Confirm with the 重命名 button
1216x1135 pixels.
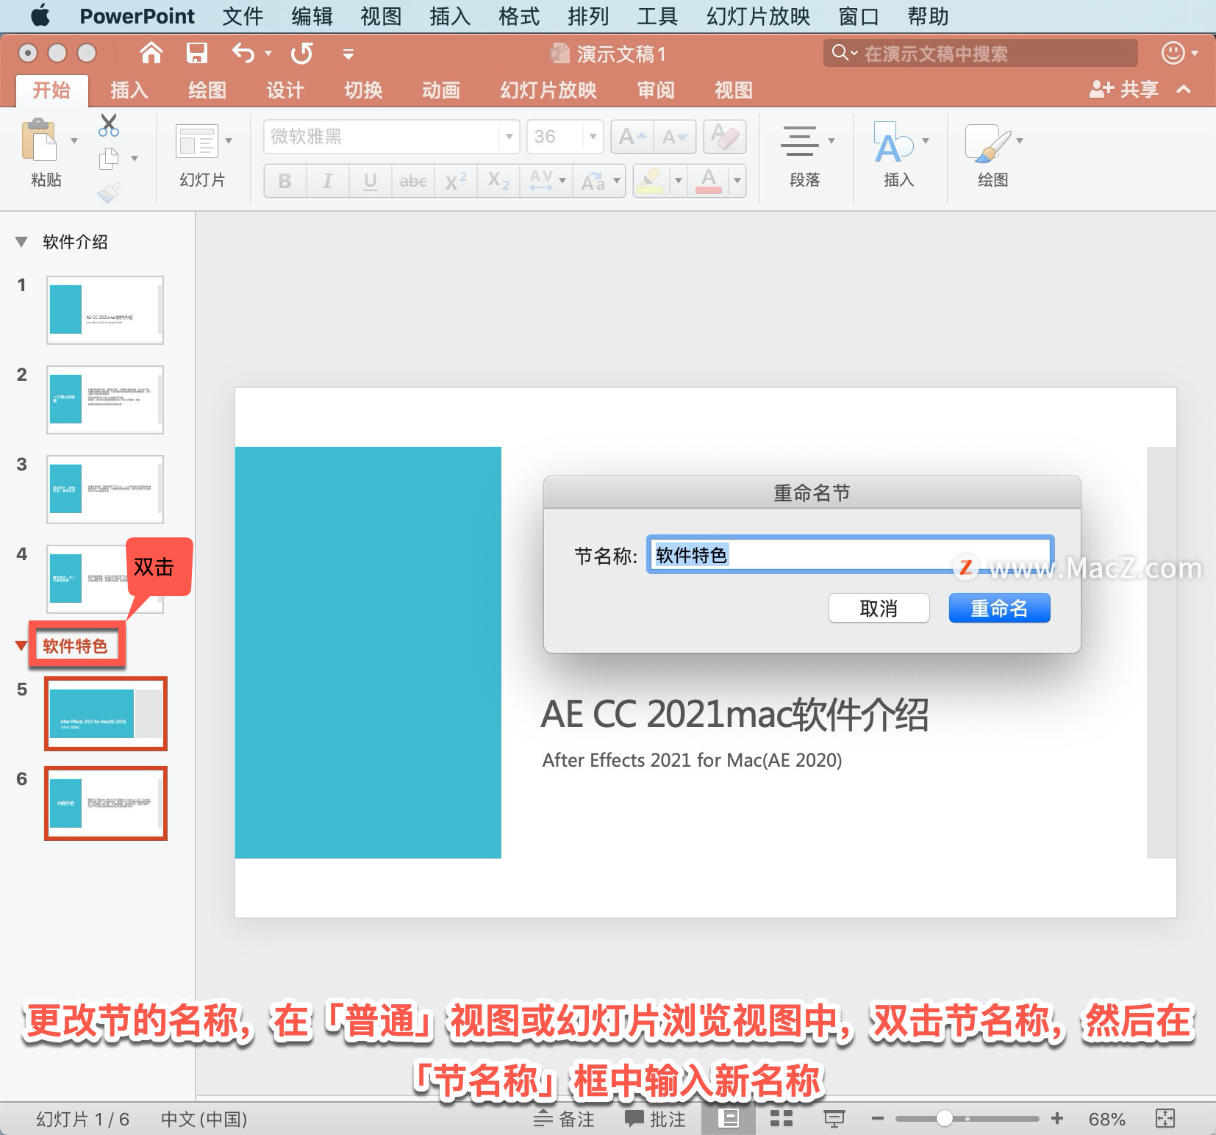1000,608
